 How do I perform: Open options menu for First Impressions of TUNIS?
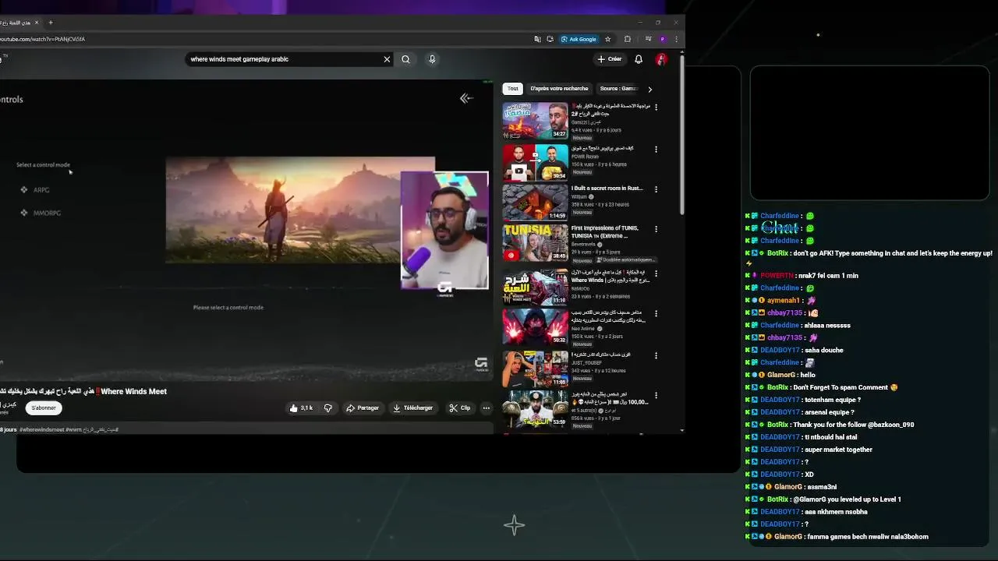click(x=656, y=229)
